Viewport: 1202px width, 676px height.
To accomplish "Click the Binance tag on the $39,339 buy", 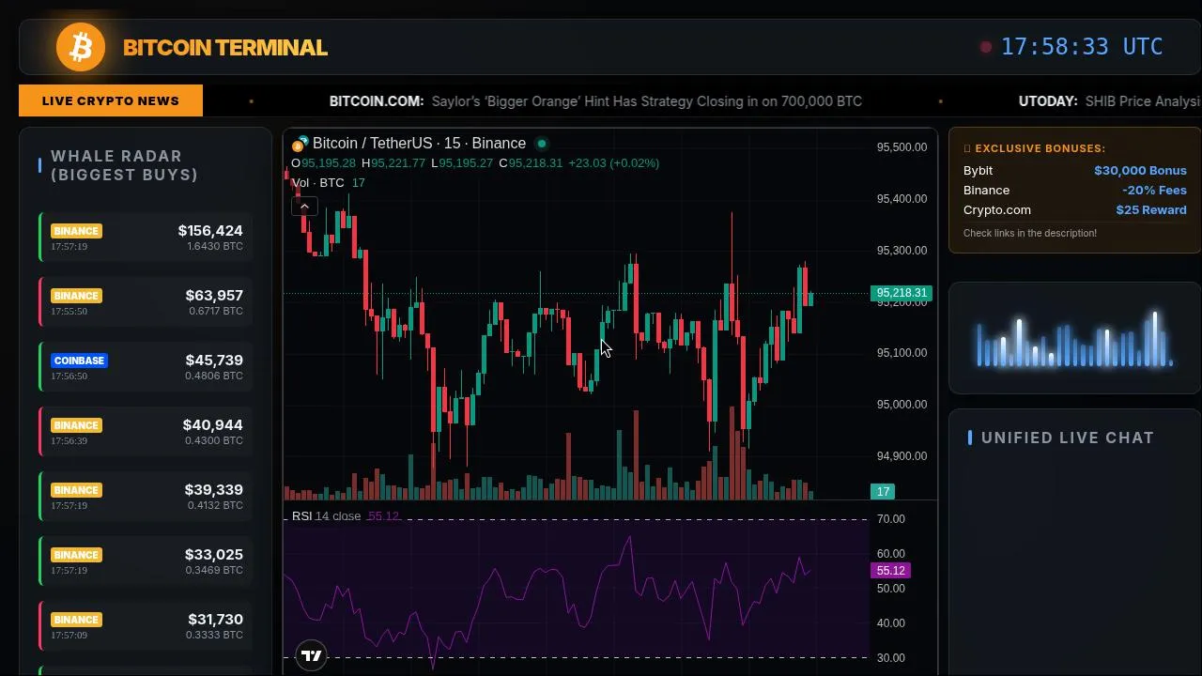I will coord(76,490).
